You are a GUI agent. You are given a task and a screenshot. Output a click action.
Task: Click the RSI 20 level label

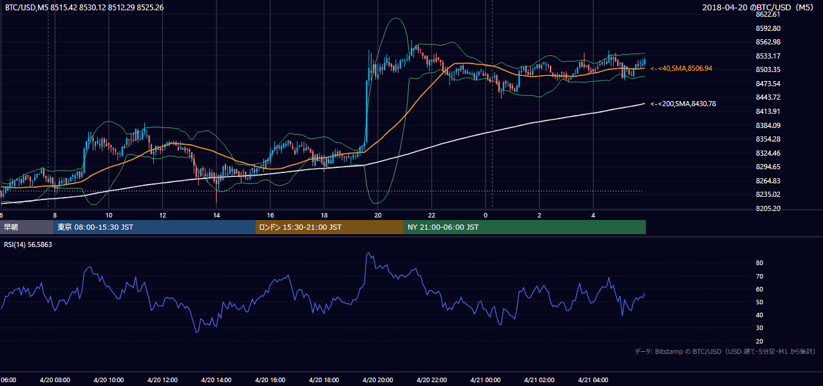[x=759, y=341]
